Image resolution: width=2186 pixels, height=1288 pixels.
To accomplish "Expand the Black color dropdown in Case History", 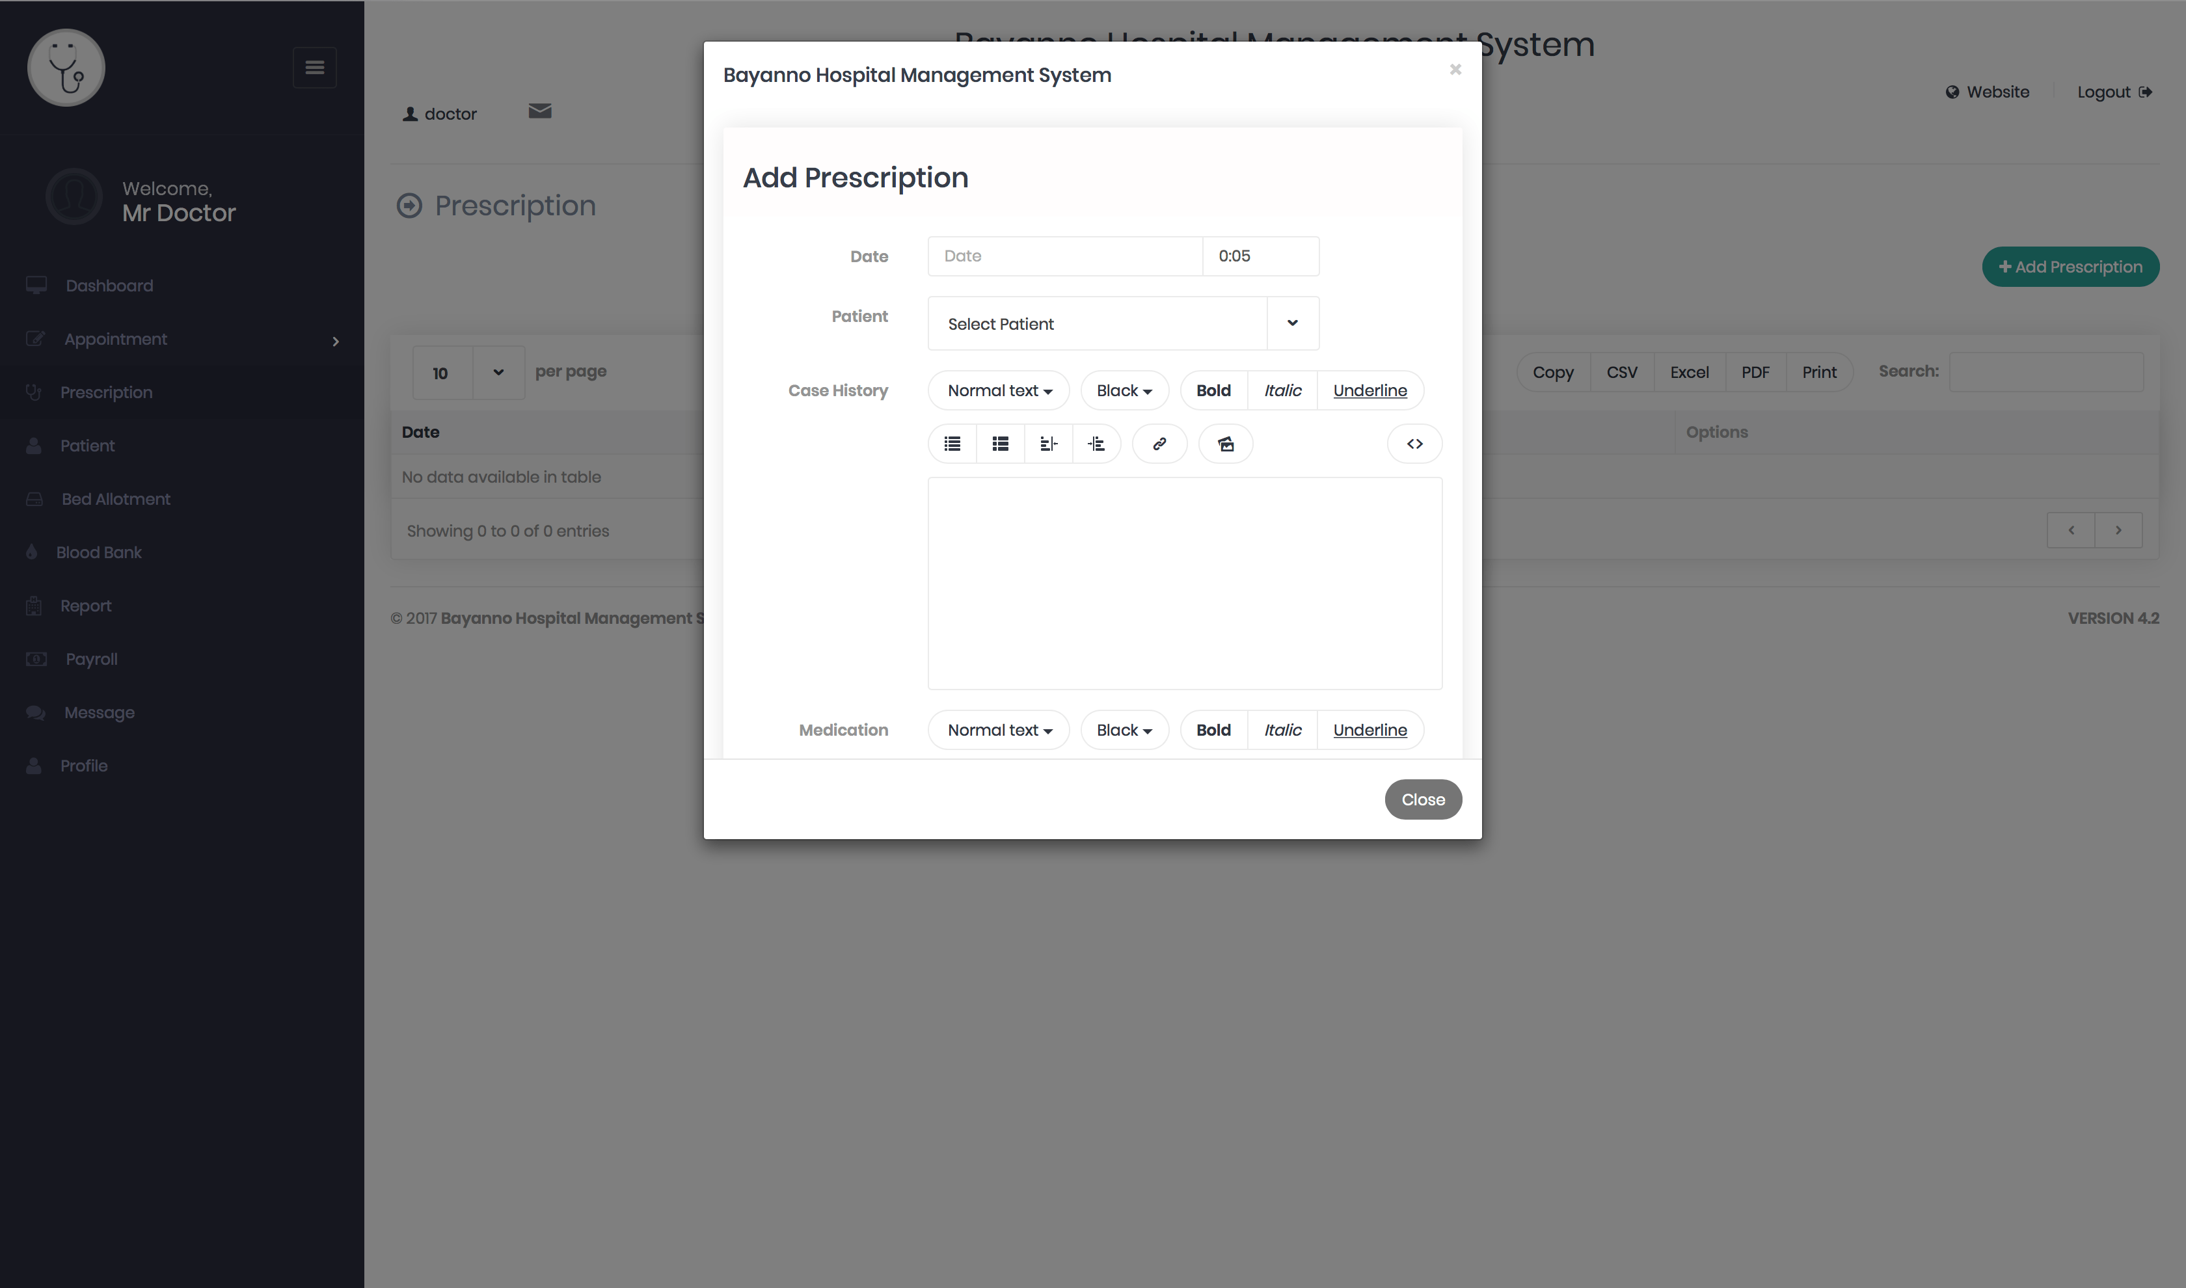I will pos(1124,390).
